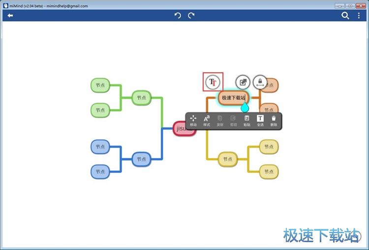Undo the last mind map change
This screenshot has width=369, height=250.
[178, 16]
